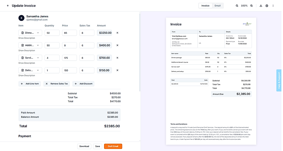Zoom in the invoice preview
This screenshot has height=151, width=283.
(251, 6)
